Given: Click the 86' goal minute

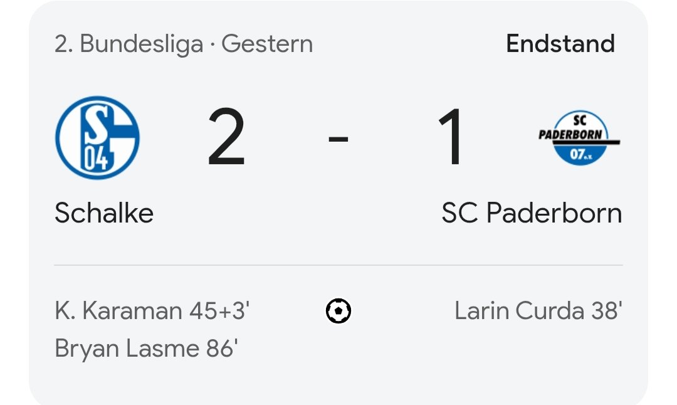Looking at the screenshot, I should click(221, 349).
